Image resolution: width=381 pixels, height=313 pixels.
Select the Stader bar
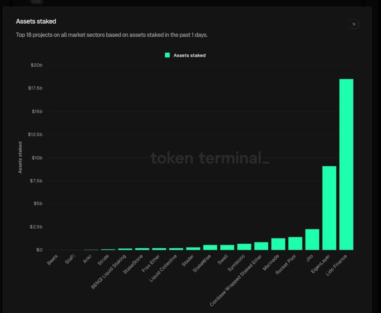click(x=193, y=248)
